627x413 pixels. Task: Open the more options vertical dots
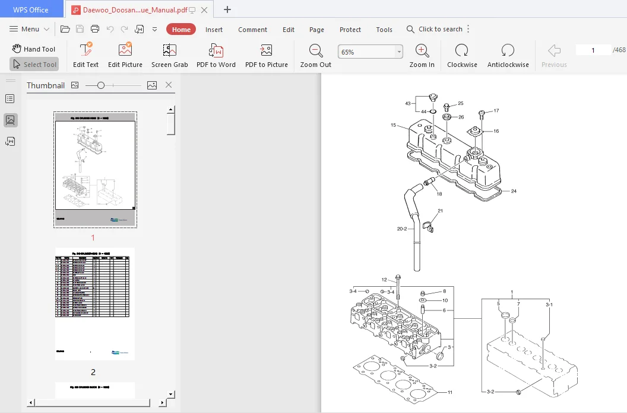[468, 28]
